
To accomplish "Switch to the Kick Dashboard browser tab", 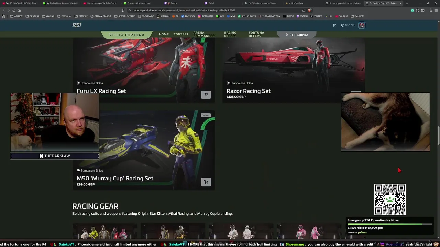I will [139, 3].
